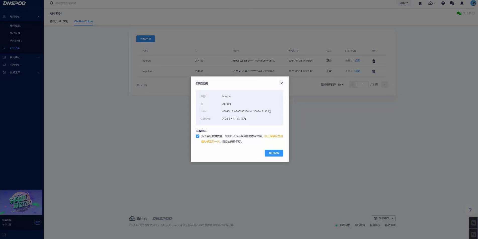Open the notifications bell icon

click(x=462, y=3)
